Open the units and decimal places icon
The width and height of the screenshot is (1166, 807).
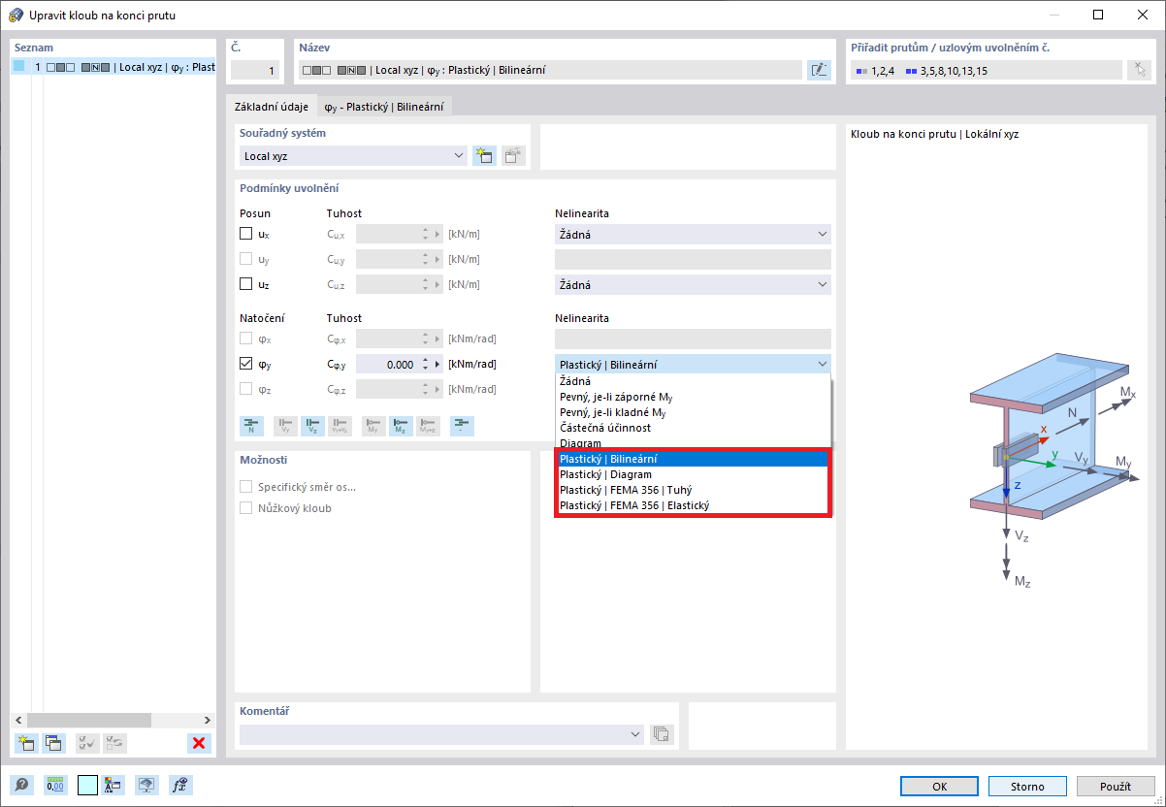tap(55, 786)
